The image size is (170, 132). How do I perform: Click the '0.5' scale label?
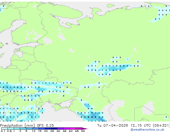point(9,131)
